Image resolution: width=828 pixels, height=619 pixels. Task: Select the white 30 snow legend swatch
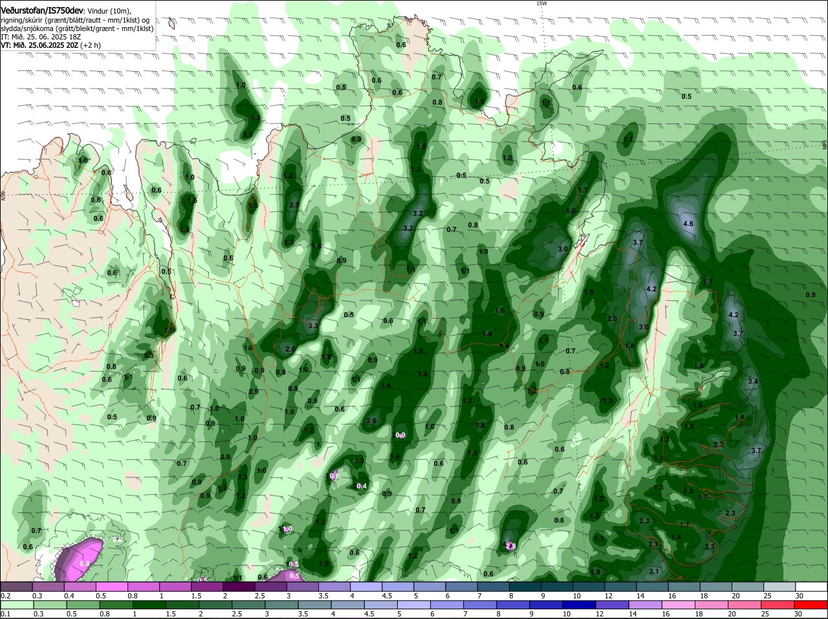(811, 587)
